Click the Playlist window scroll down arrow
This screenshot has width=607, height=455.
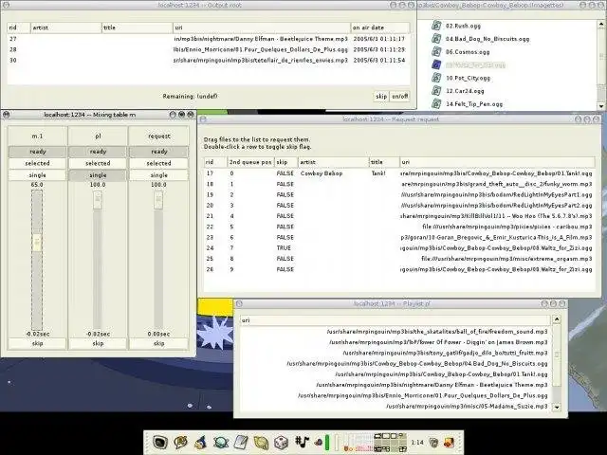pyautogui.click(x=557, y=407)
